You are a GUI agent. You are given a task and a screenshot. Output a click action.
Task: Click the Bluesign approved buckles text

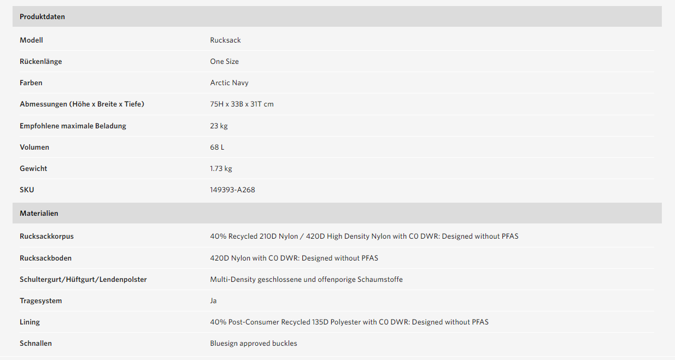pos(254,344)
